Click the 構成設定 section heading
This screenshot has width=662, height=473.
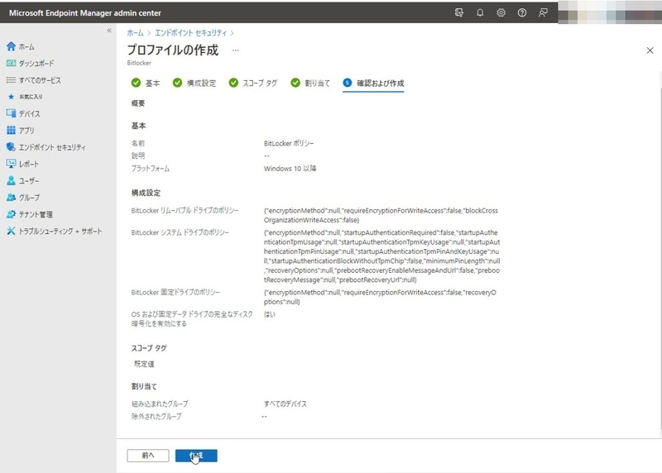[146, 193]
